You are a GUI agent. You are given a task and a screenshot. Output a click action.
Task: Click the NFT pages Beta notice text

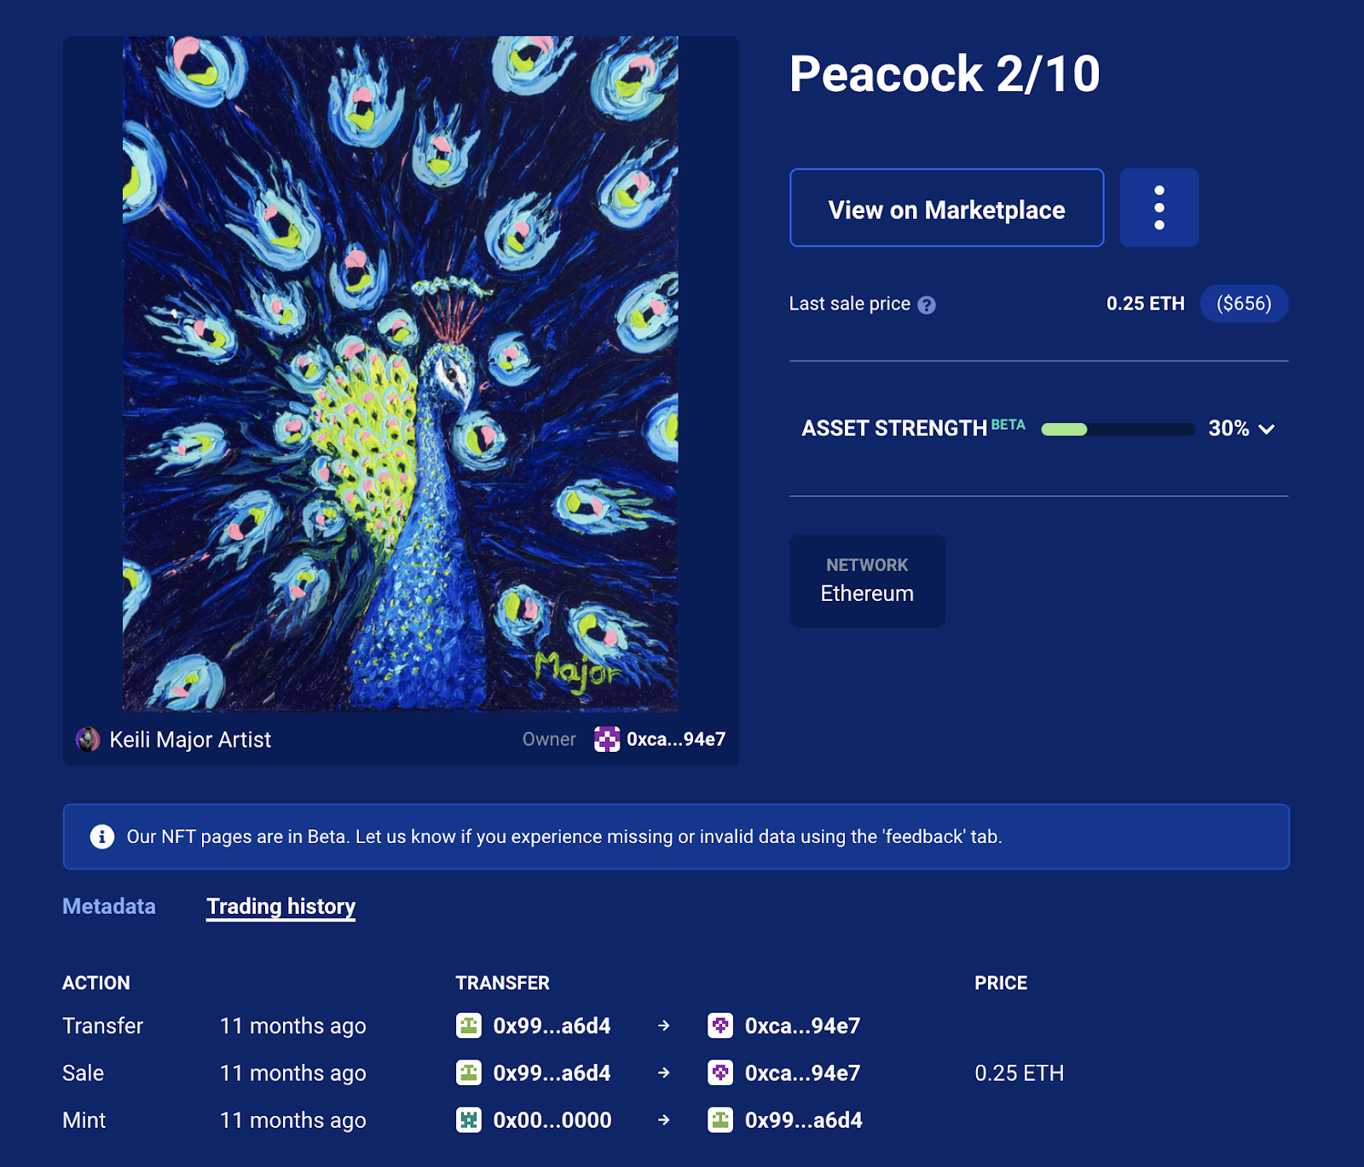click(x=564, y=836)
